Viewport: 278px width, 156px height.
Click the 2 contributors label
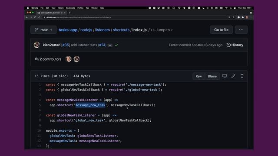[x=48, y=59]
